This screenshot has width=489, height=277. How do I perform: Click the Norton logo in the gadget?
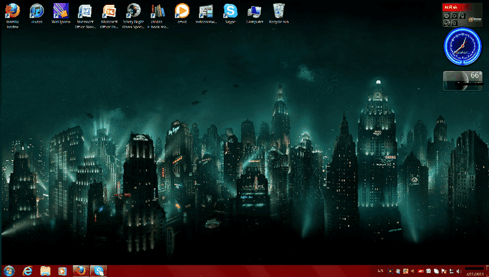tap(475, 20)
